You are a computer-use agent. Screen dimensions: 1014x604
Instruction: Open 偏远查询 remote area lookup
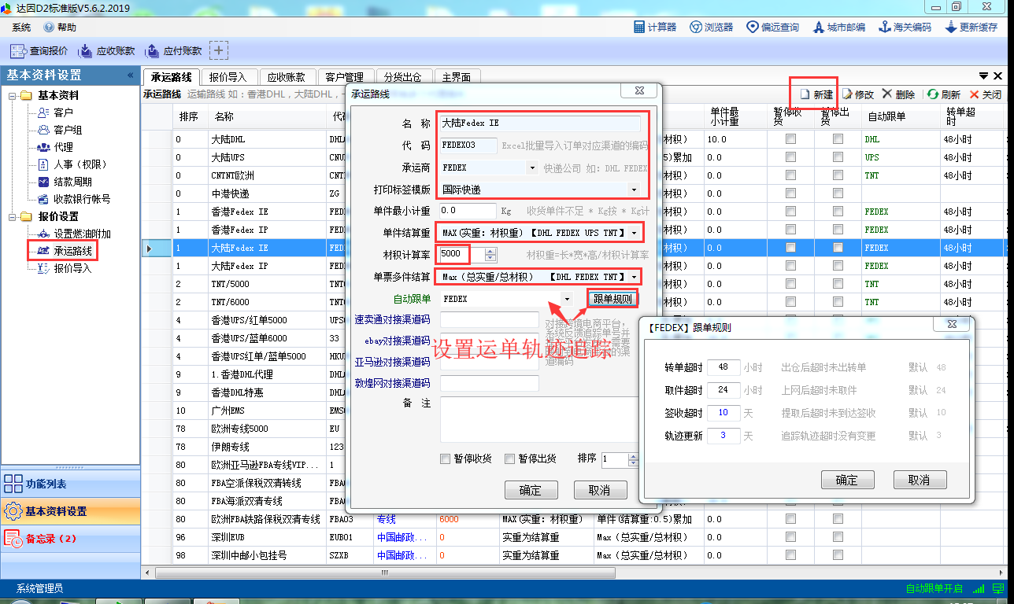pos(772,27)
